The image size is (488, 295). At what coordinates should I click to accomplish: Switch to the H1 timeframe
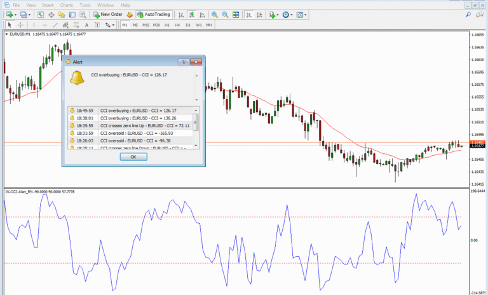(x=167, y=25)
